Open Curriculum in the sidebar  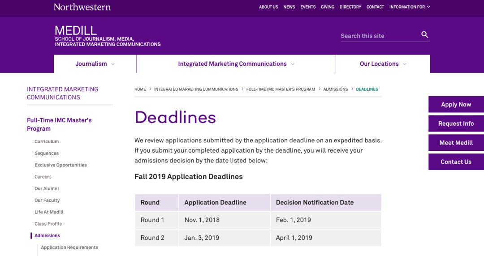[47, 141]
